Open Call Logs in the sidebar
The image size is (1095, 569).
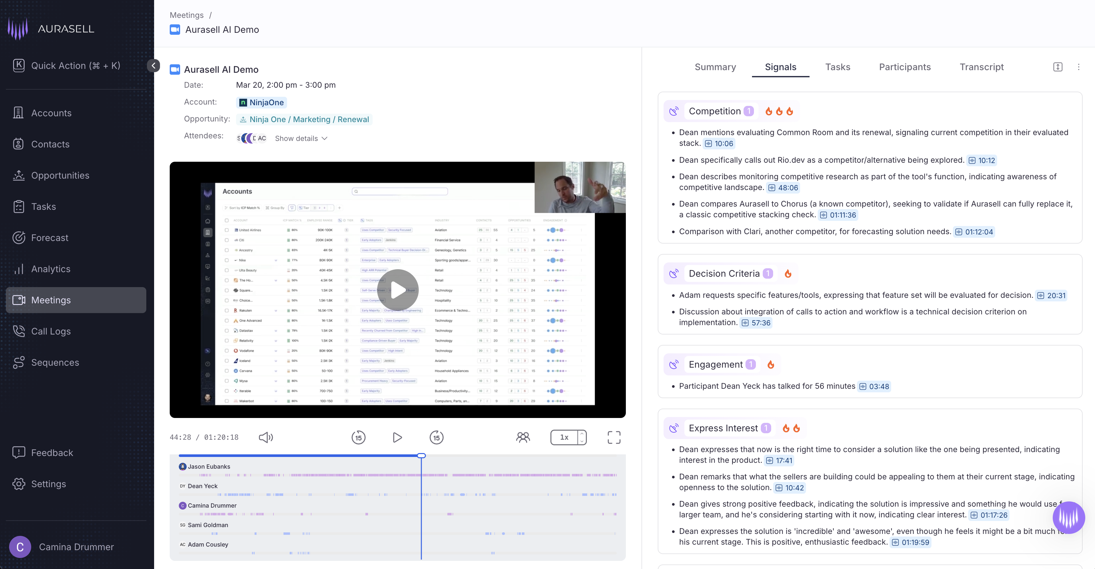coord(51,331)
